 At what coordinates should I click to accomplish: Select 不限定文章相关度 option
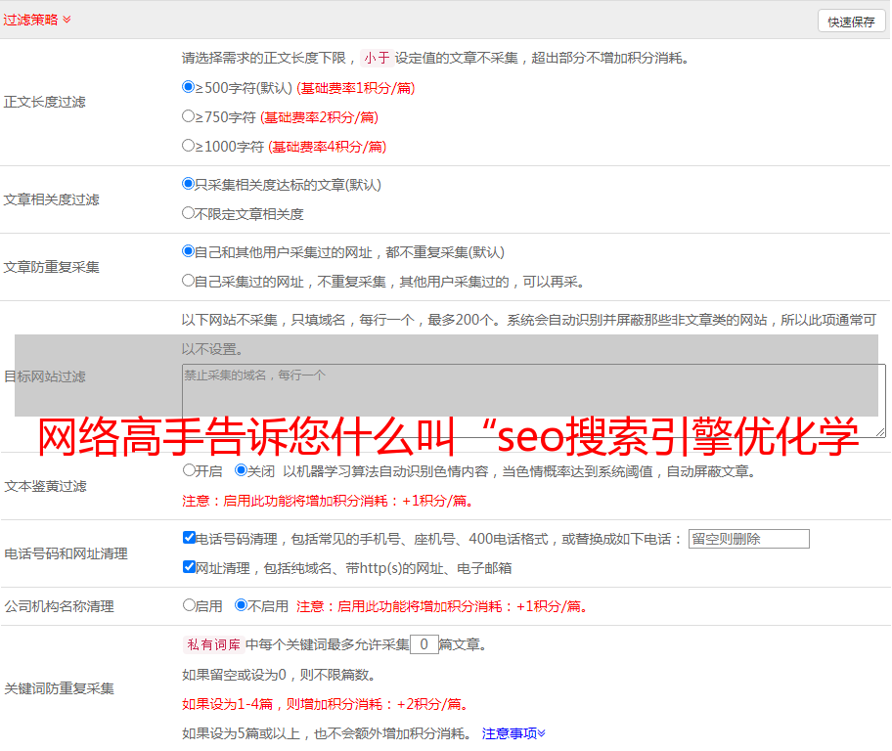[x=189, y=213]
